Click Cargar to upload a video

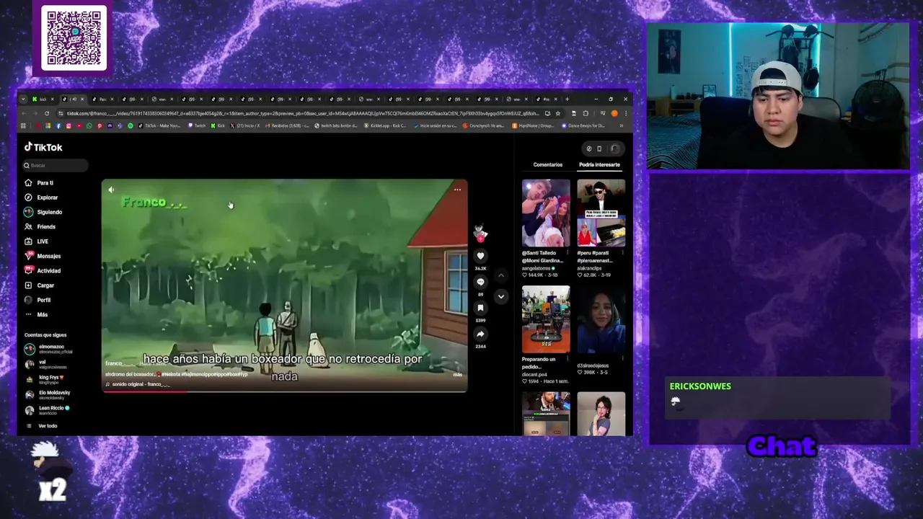click(x=39, y=285)
